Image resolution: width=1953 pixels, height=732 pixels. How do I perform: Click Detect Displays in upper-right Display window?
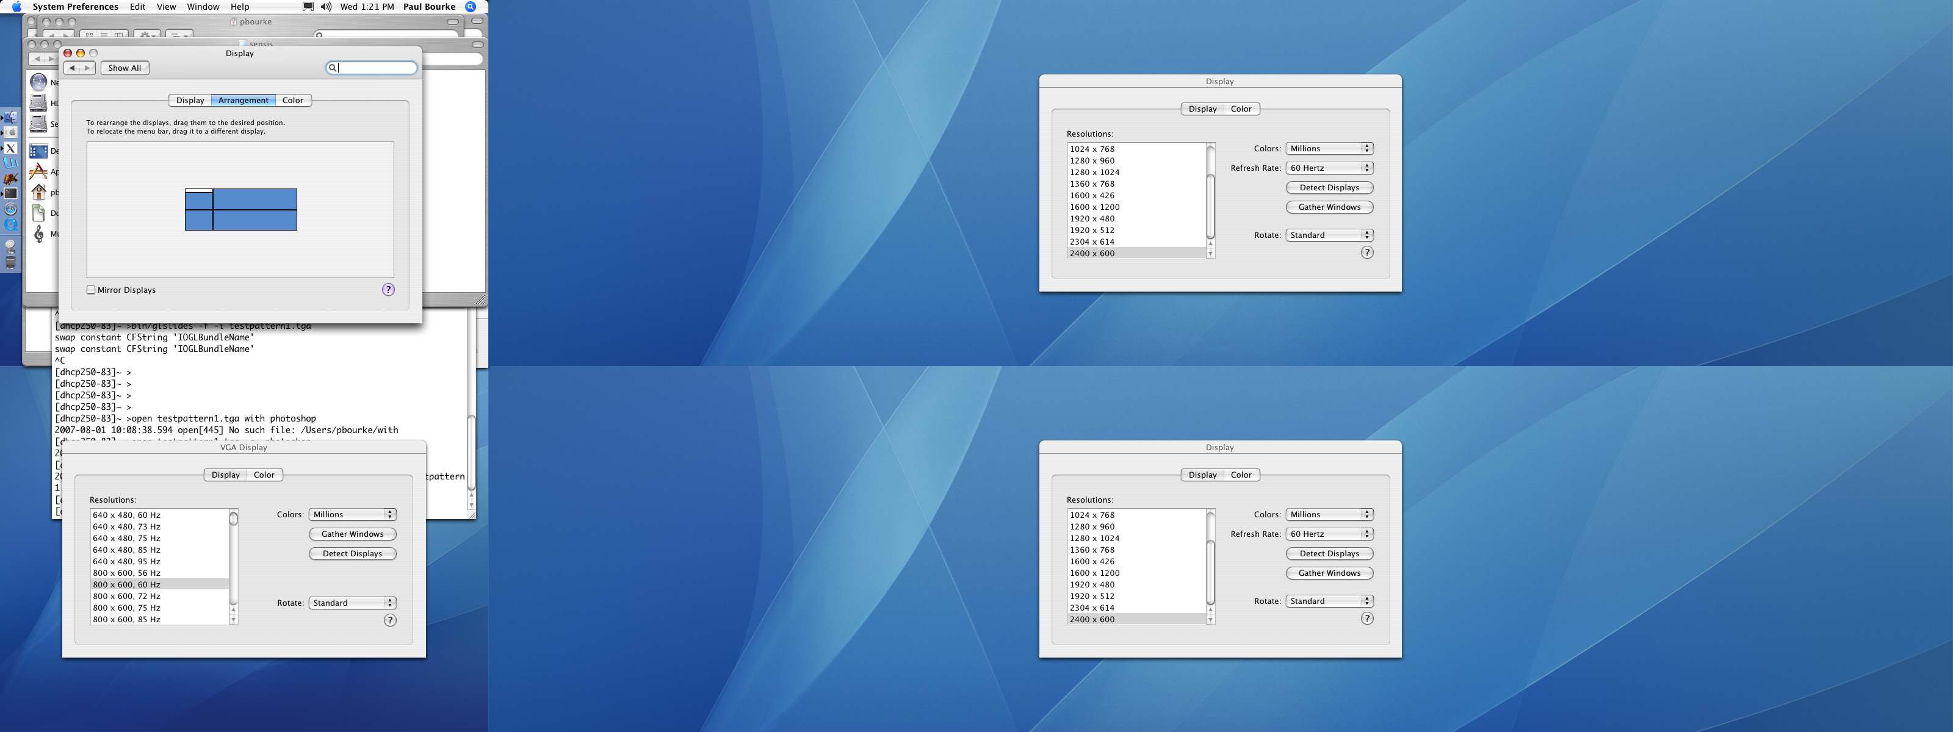point(1330,188)
